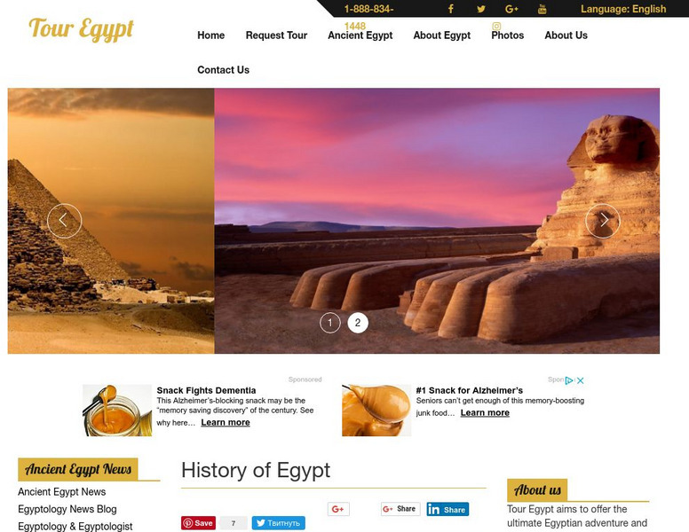Open the About Egypt menu

click(x=442, y=35)
